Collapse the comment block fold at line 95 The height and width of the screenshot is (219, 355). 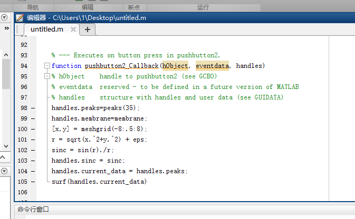pos(47,76)
